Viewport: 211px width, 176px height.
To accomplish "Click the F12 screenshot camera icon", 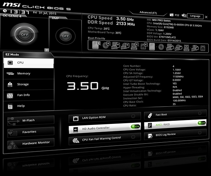I will tap(172, 15).
